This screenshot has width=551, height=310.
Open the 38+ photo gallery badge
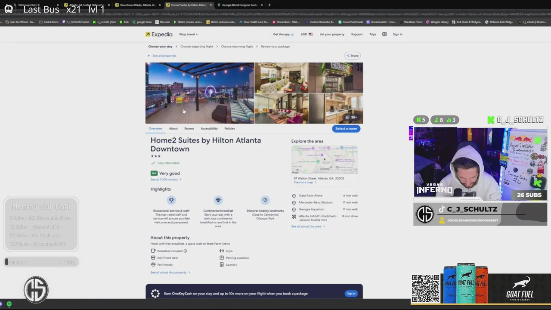(x=351, y=117)
